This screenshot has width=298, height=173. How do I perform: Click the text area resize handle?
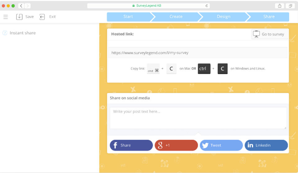[x=285, y=128]
